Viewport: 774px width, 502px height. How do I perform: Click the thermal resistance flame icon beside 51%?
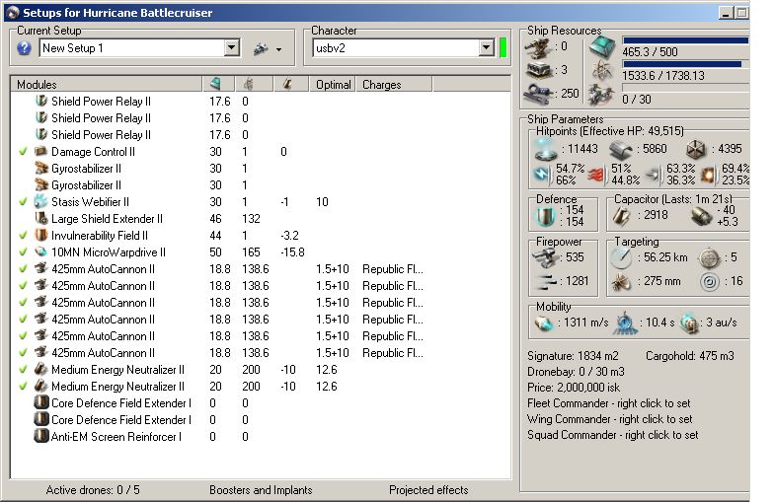point(596,175)
